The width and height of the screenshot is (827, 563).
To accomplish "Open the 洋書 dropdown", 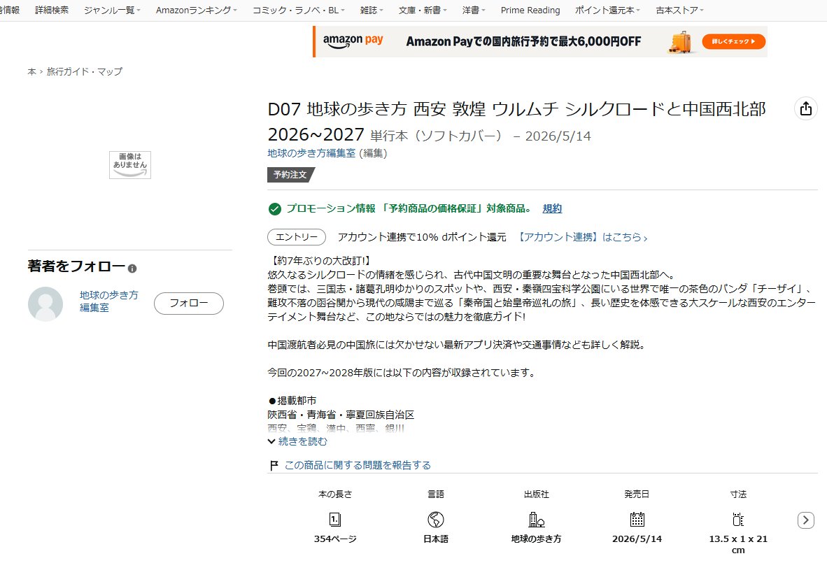I will point(474,10).
